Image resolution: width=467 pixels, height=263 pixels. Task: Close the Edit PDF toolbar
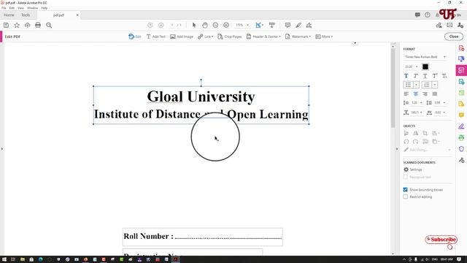[454, 37]
